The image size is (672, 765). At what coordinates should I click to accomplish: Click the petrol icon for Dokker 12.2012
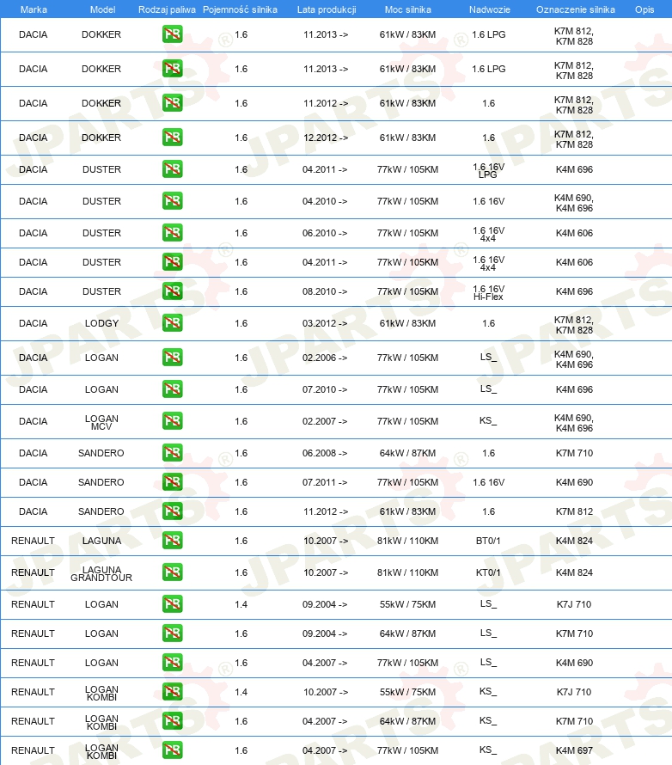click(x=172, y=138)
